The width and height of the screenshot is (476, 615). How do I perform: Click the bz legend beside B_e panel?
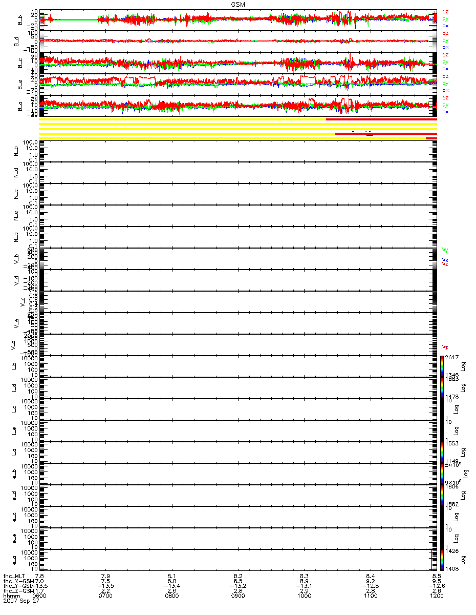(445, 76)
